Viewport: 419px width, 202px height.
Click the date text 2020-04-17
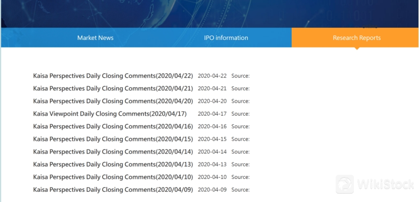click(x=212, y=114)
